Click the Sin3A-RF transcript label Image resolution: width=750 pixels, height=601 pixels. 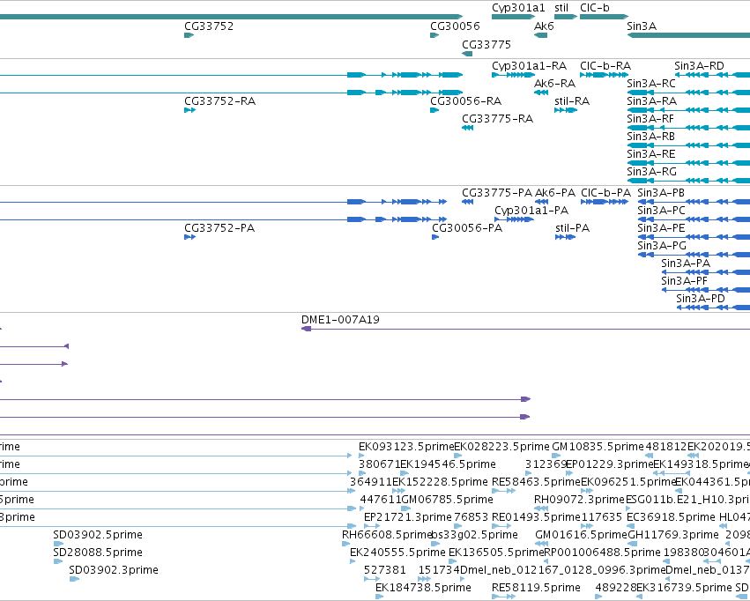(650, 119)
